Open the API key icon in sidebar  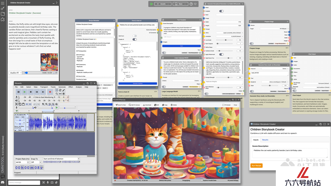point(2,8)
